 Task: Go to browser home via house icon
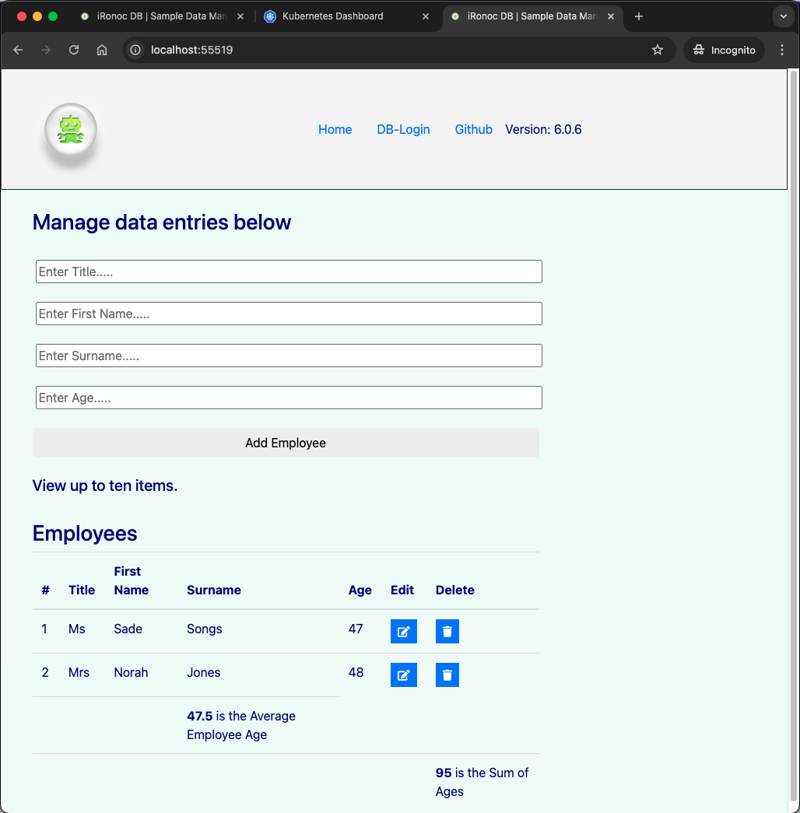click(102, 50)
